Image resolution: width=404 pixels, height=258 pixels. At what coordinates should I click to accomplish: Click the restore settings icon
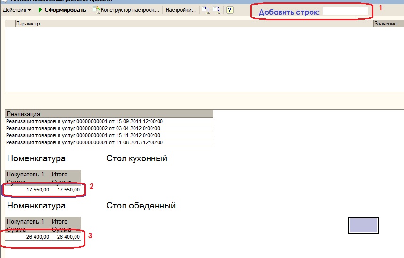tap(205, 10)
